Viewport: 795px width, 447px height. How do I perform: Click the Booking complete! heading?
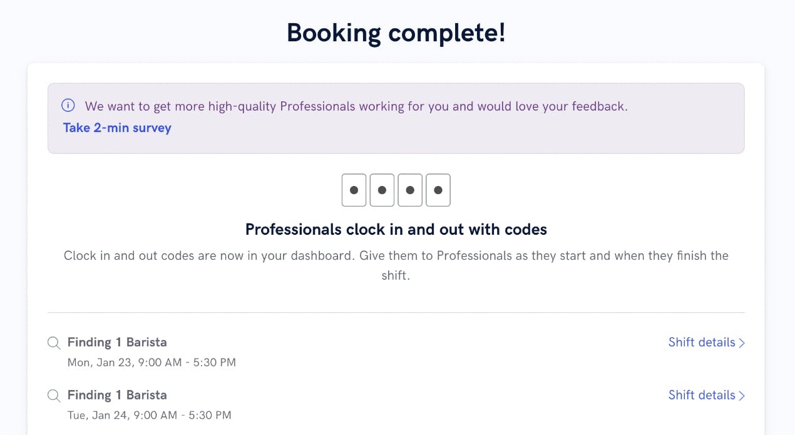coord(396,33)
